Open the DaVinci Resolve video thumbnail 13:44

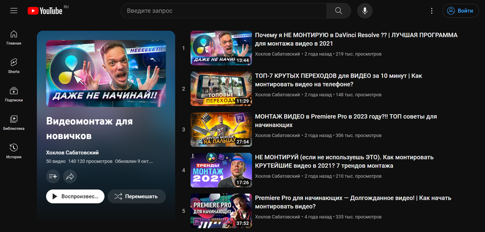pos(221,48)
